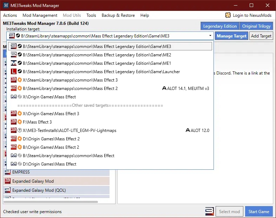Click ME3 icon on F:\Mass Effect 3 entry
This screenshot has height=218, width=276.
pyautogui.click(x=13, y=122)
